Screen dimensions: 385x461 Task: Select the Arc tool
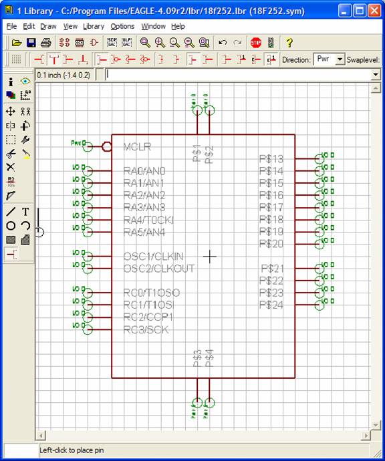coord(25,226)
